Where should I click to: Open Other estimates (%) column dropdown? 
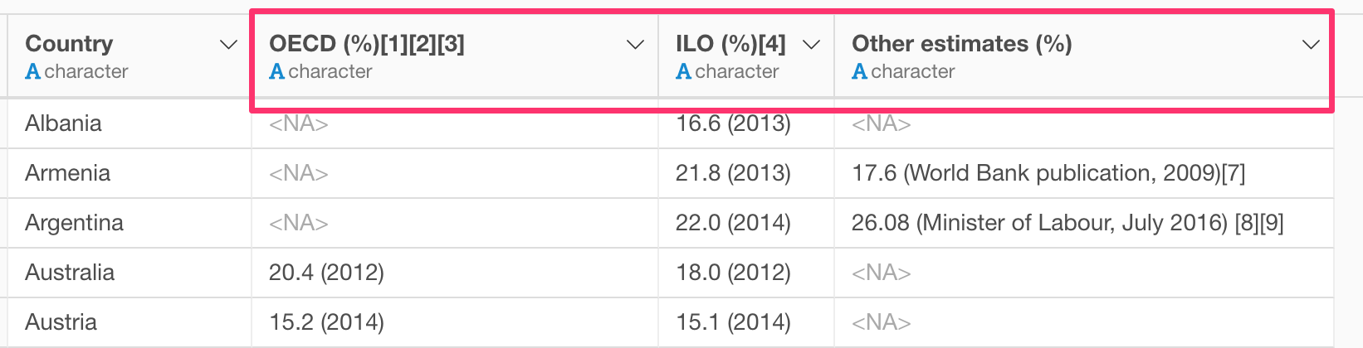1311,45
